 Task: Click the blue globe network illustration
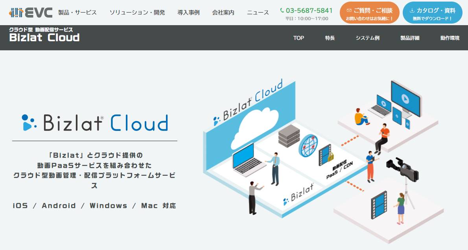(308, 145)
